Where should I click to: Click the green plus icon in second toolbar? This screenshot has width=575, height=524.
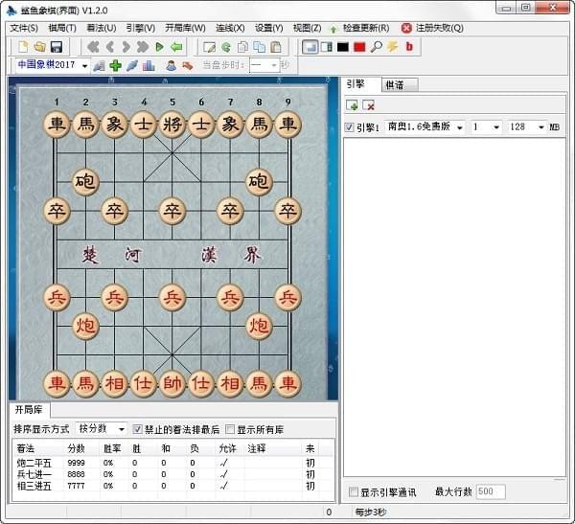click(x=115, y=65)
